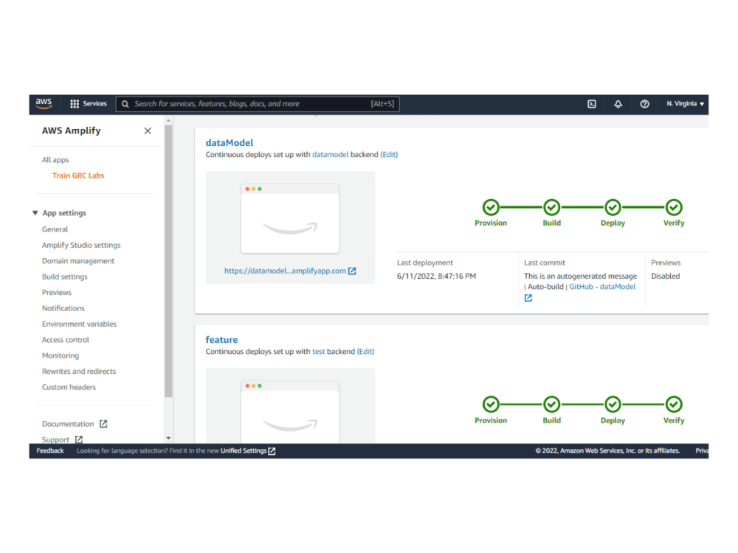Open the notifications bell
This screenshot has width=738, height=553.
(618, 104)
